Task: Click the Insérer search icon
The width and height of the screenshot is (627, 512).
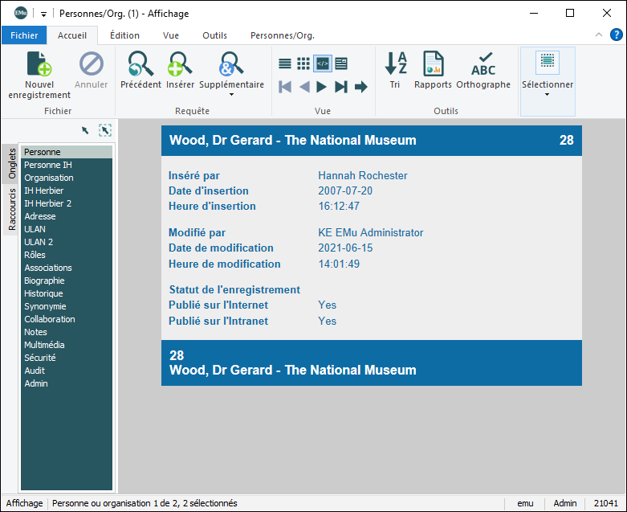Action: point(180,64)
